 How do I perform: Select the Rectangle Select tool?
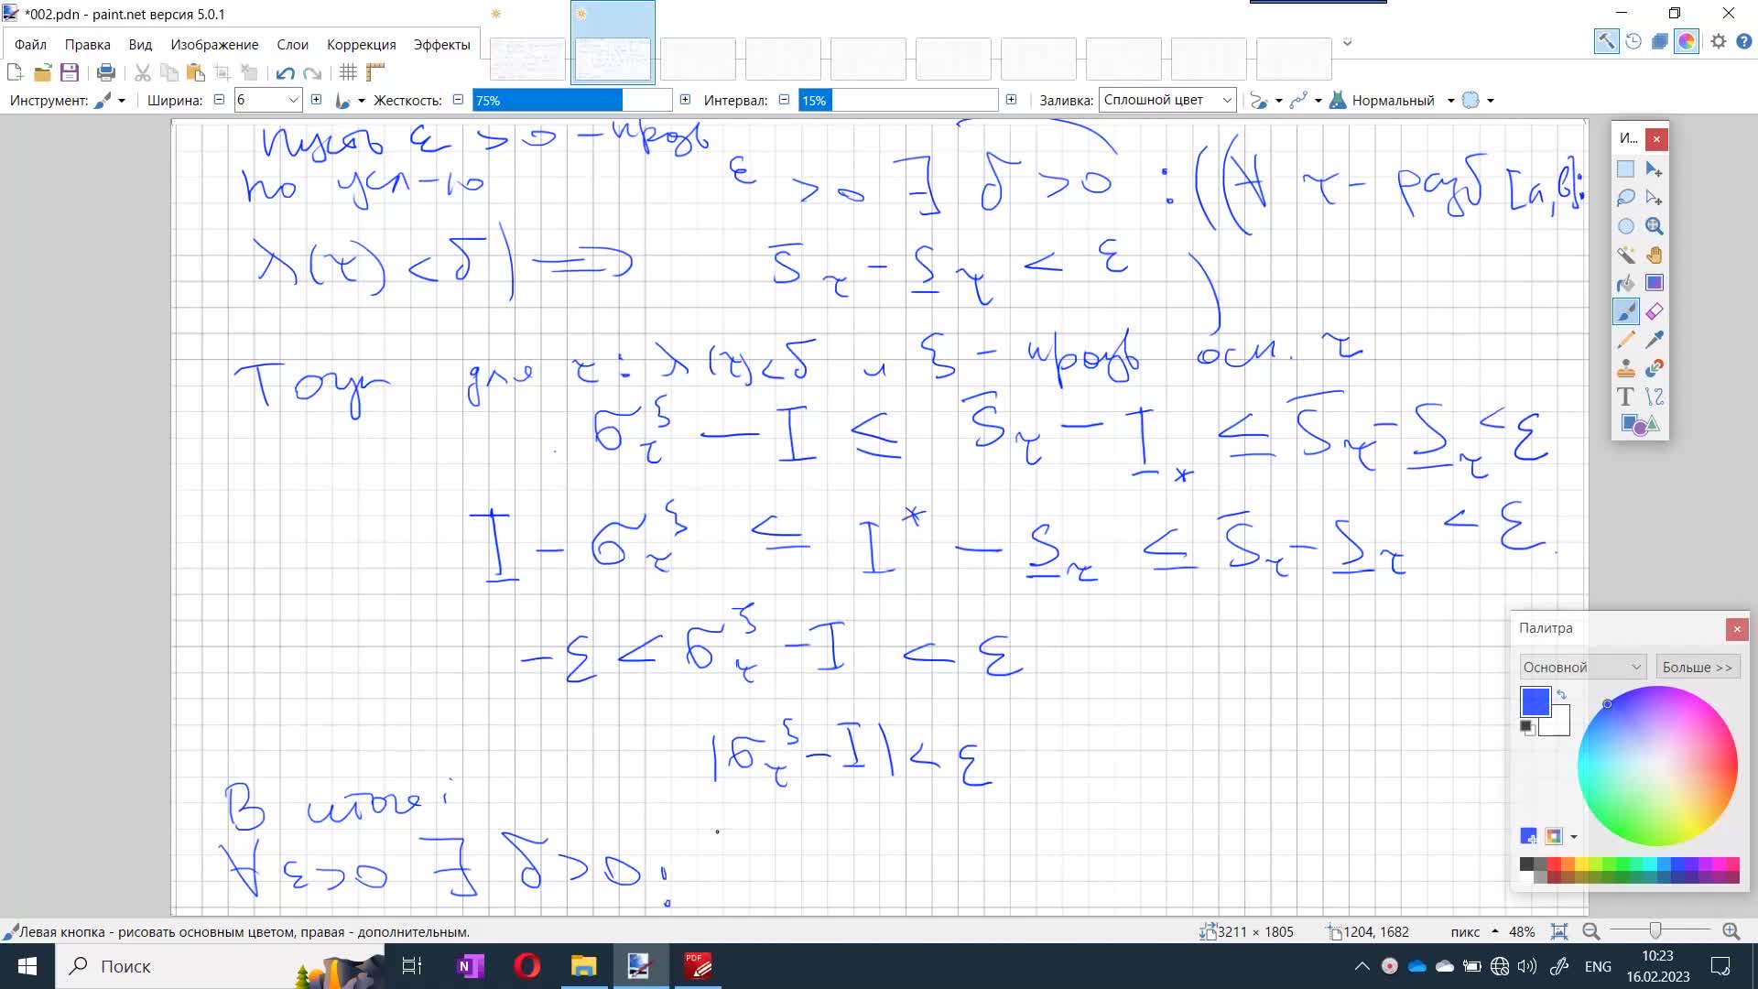(x=1625, y=168)
